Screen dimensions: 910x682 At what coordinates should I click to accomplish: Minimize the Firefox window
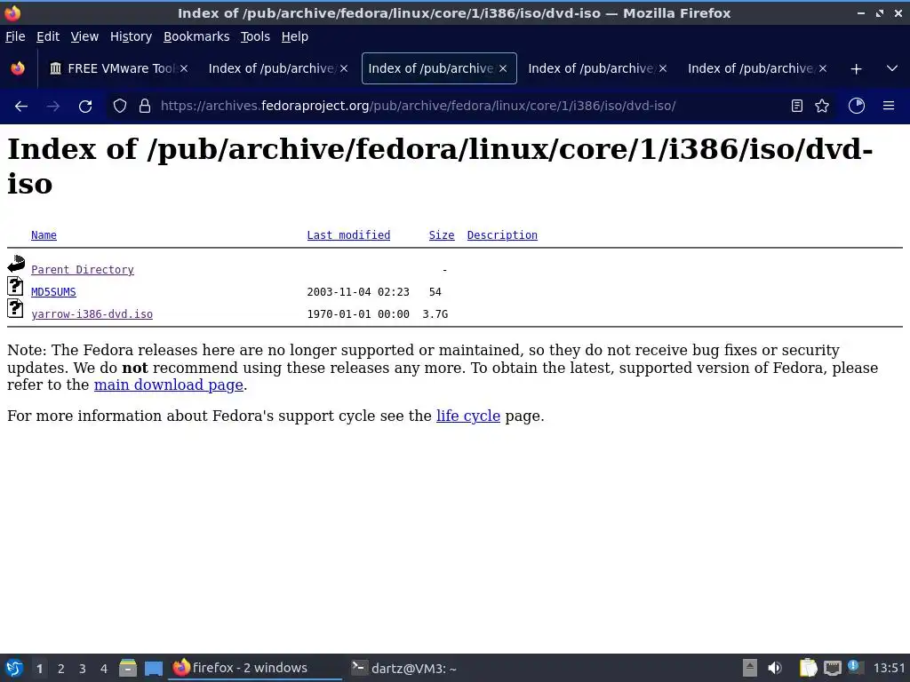coord(861,12)
